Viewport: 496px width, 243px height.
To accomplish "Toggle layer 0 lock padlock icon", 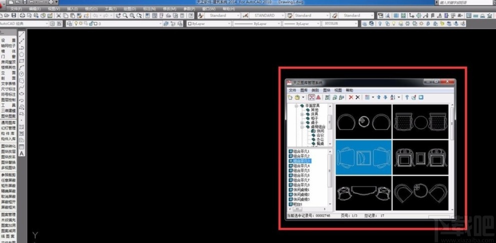I will [91, 24].
